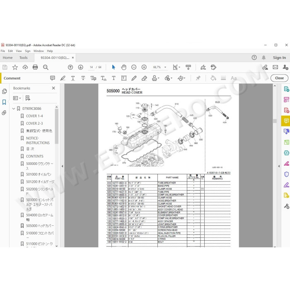Screen dimensions: 290x290
Task: Open the File menu
Action: coord(3,51)
